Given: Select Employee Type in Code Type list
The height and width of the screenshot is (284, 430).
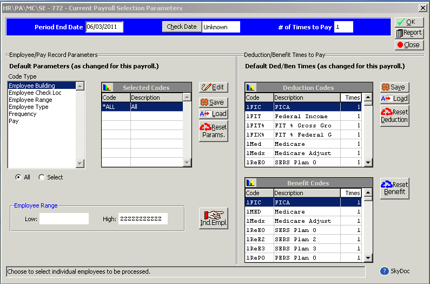Looking at the screenshot, I should point(29,107).
